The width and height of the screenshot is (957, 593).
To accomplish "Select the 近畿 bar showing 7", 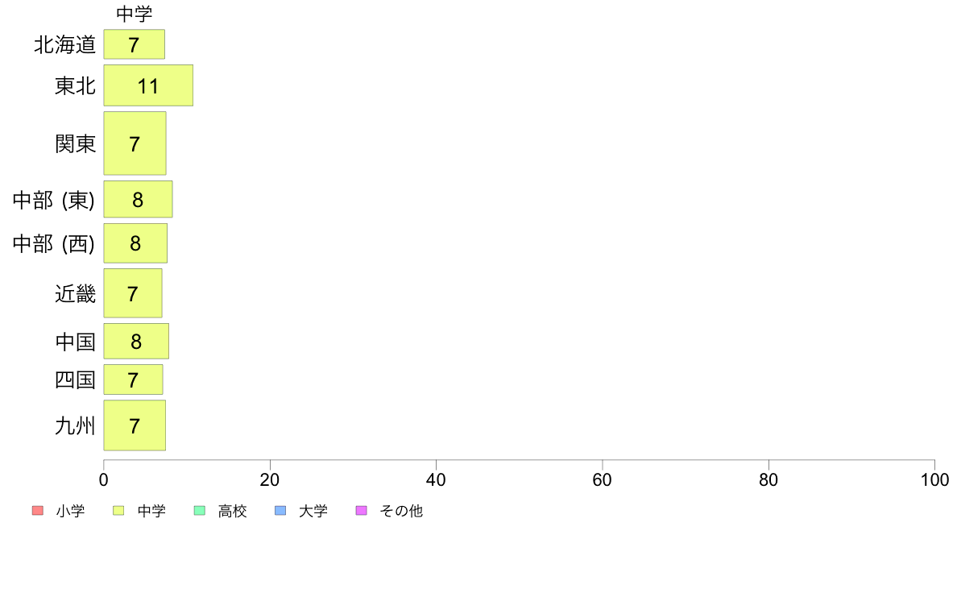I will coord(133,293).
